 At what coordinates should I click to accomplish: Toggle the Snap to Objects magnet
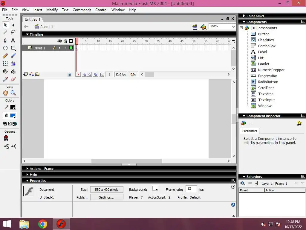[6, 138]
